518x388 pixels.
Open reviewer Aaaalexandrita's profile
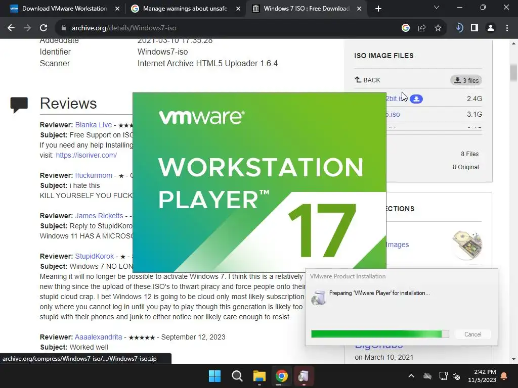[99, 337]
